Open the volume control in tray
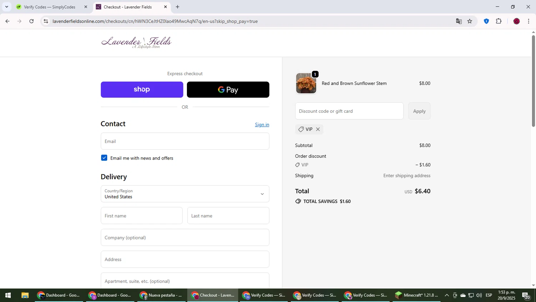 [479, 295]
